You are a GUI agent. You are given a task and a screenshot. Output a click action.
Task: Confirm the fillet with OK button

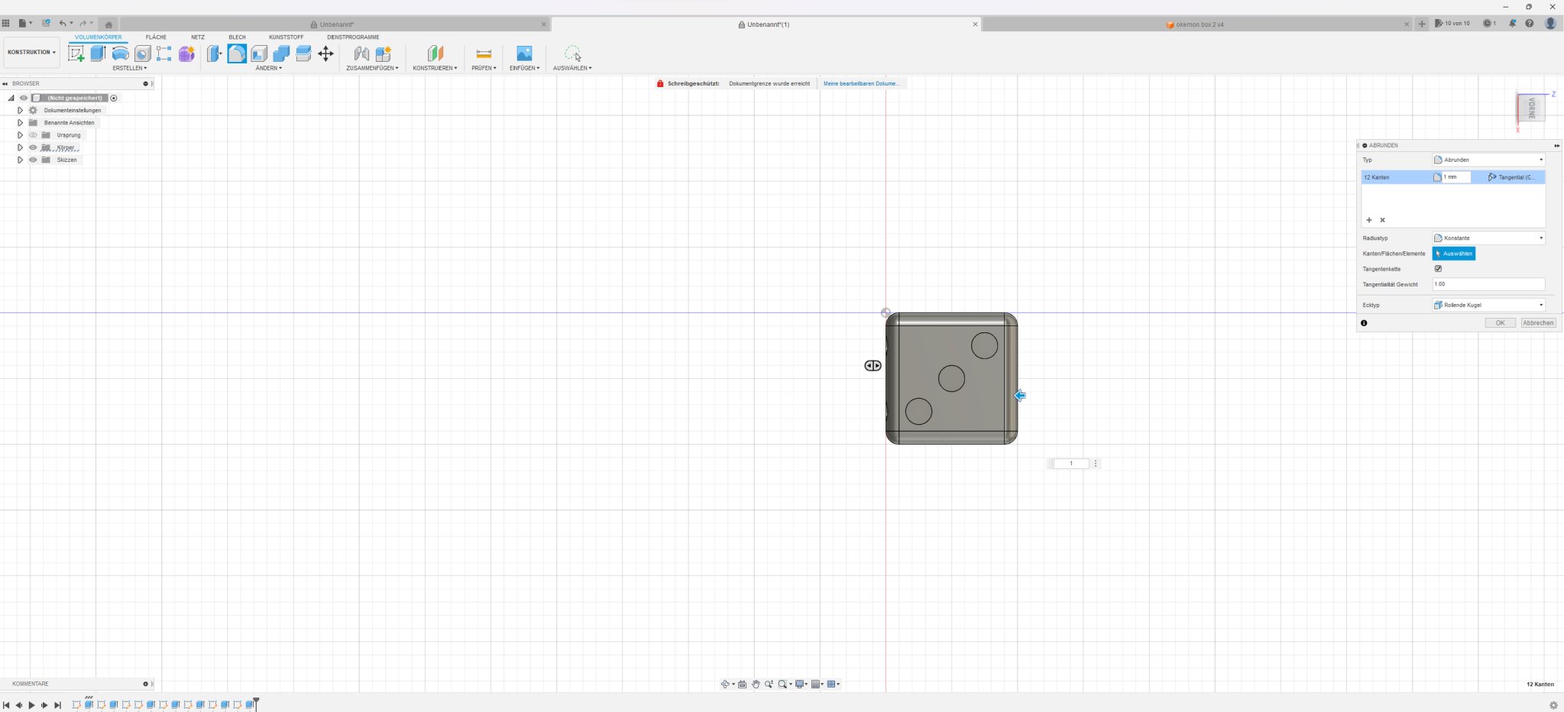pos(1500,323)
